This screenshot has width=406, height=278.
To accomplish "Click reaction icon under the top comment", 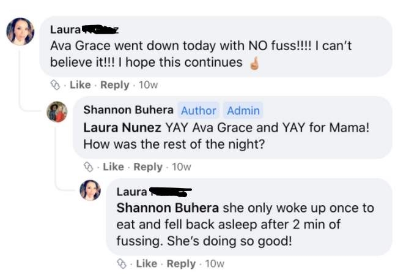I will (x=55, y=85).
